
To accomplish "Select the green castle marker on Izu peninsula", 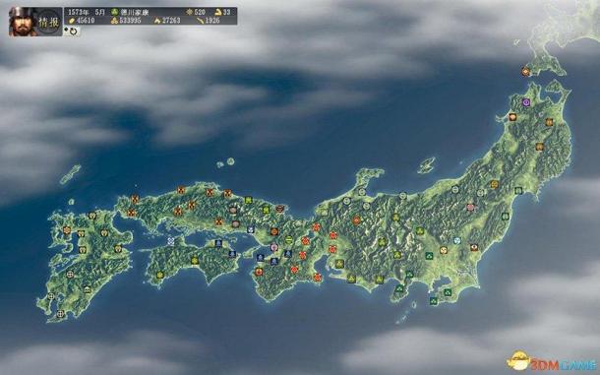I will (399, 288).
